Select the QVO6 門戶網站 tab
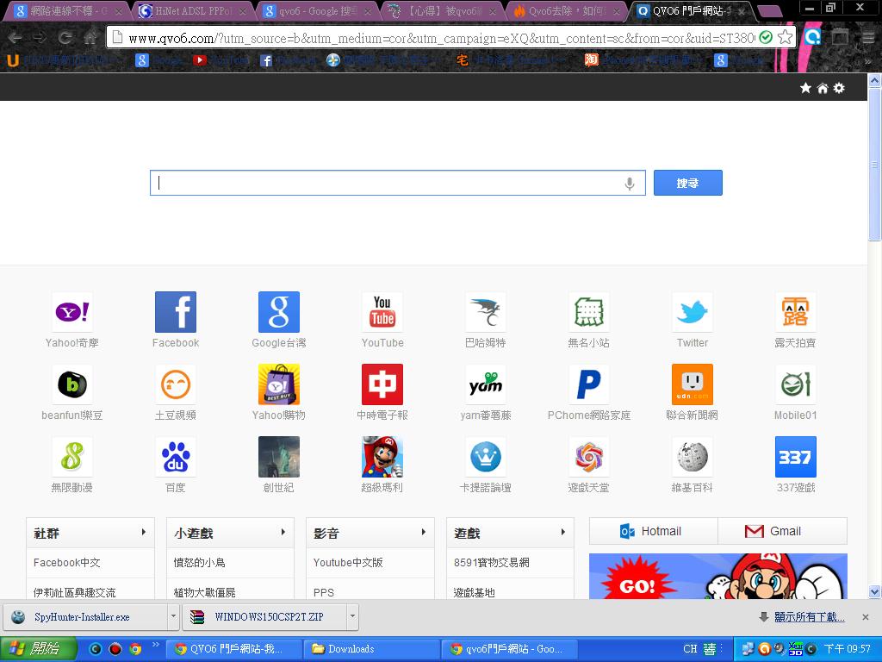 point(692,10)
